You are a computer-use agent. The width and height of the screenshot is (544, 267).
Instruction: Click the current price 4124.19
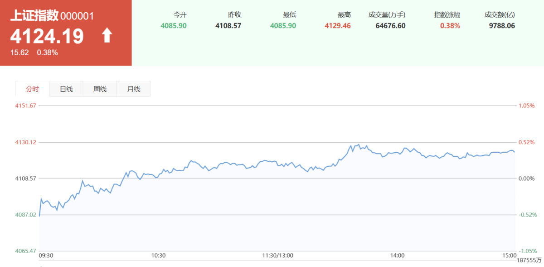click(x=47, y=36)
